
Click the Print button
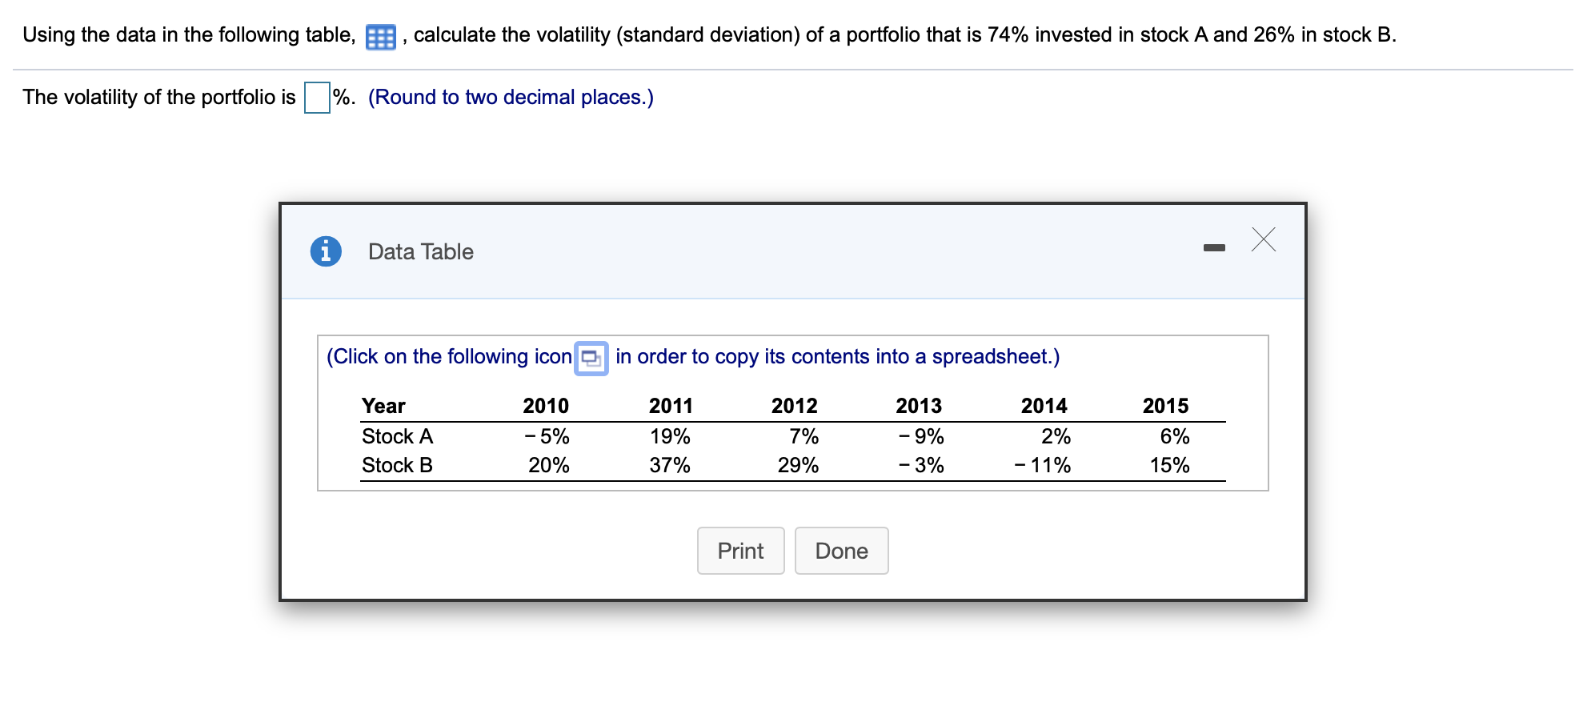[739, 550]
